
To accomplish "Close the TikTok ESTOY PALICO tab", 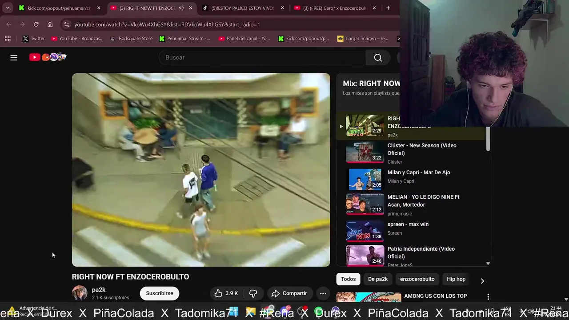I will tap(282, 8).
